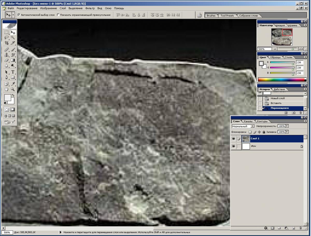Click the zoom percentage field in status bar
311x236 pixels.
click(7, 232)
